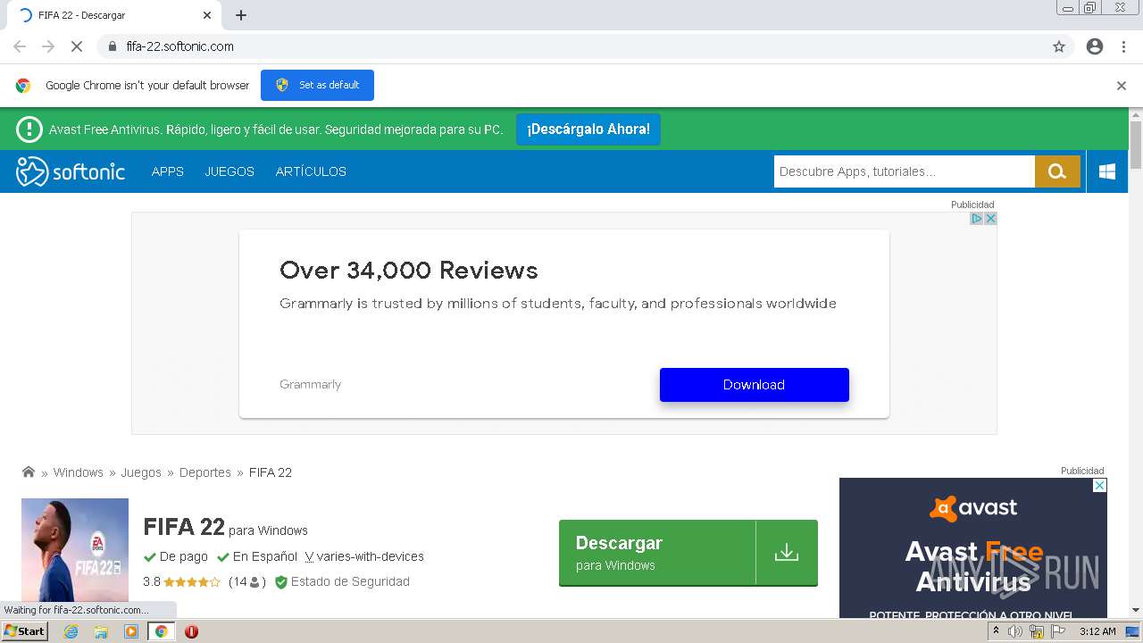Switch to Chrome in the taskbar
This screenshot has height=643, width=1143.
[x=161, y=631]
